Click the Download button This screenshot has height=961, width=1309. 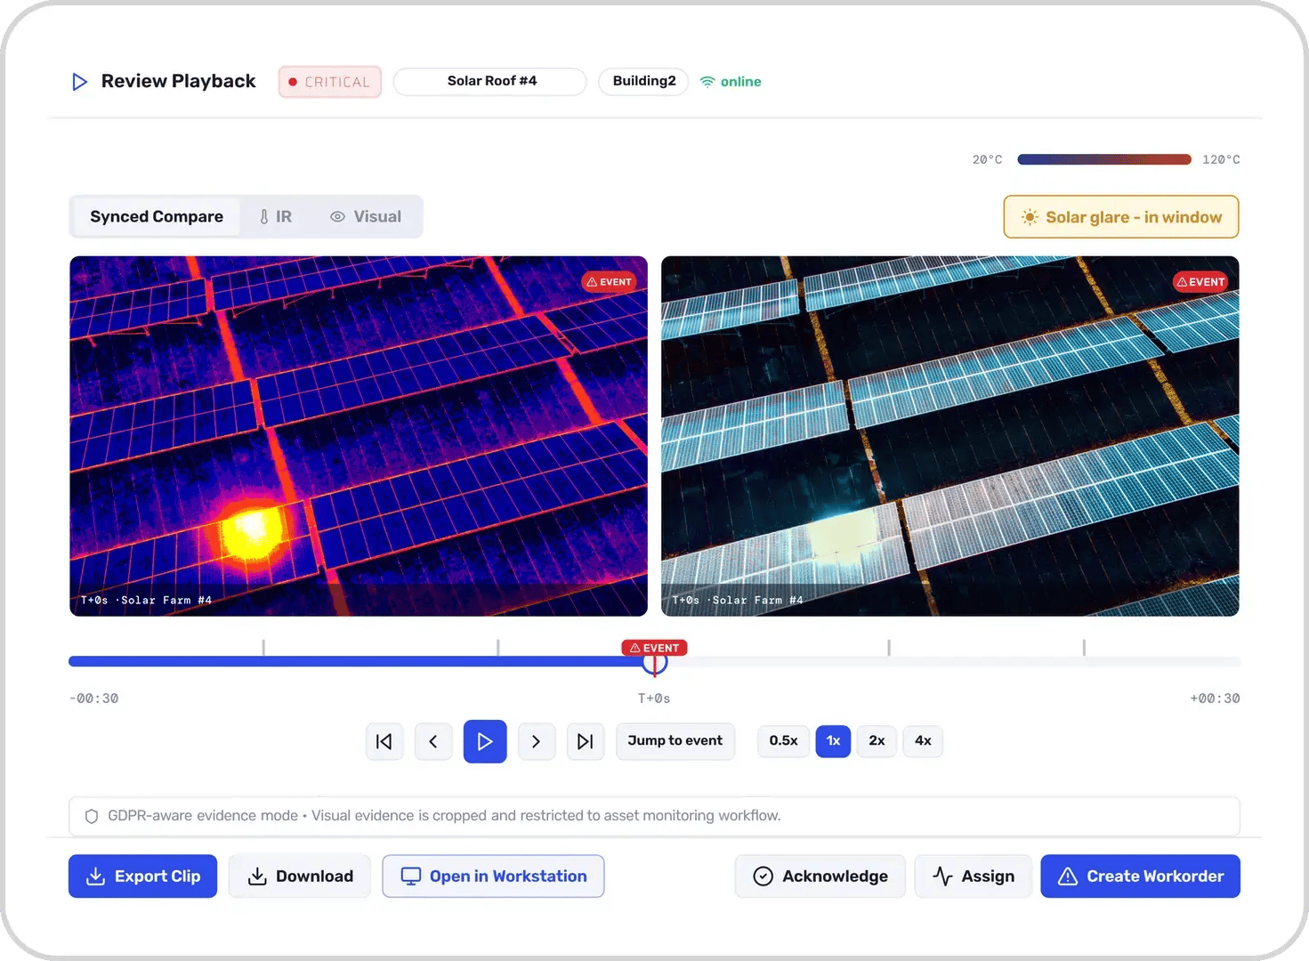tap(299, 876)
